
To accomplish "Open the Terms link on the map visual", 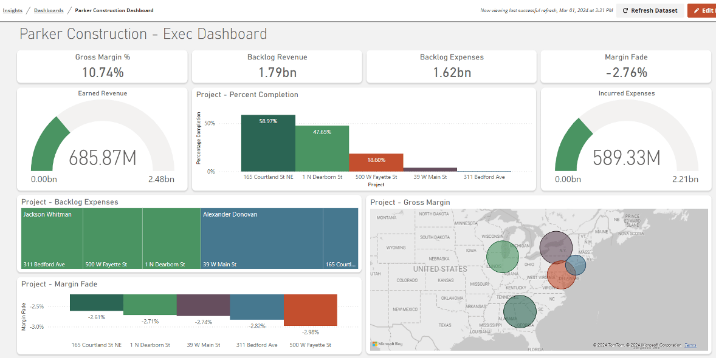I will [x=690, y=344].
